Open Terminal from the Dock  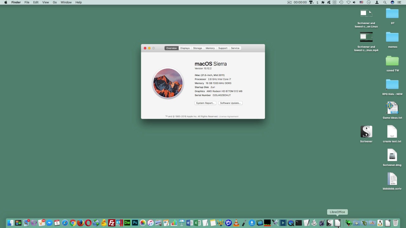298,223
